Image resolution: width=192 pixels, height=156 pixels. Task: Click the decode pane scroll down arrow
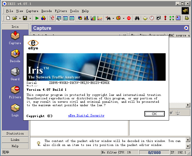pos(188,146)
